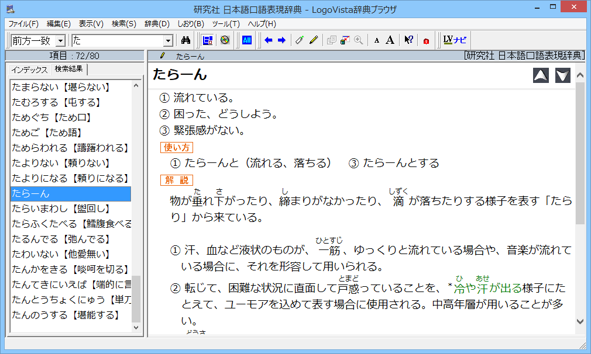The height and width of the screenshot is (354, 591).
Task: Click the blue All dictionaries icon
Action: tap(247, 40)
